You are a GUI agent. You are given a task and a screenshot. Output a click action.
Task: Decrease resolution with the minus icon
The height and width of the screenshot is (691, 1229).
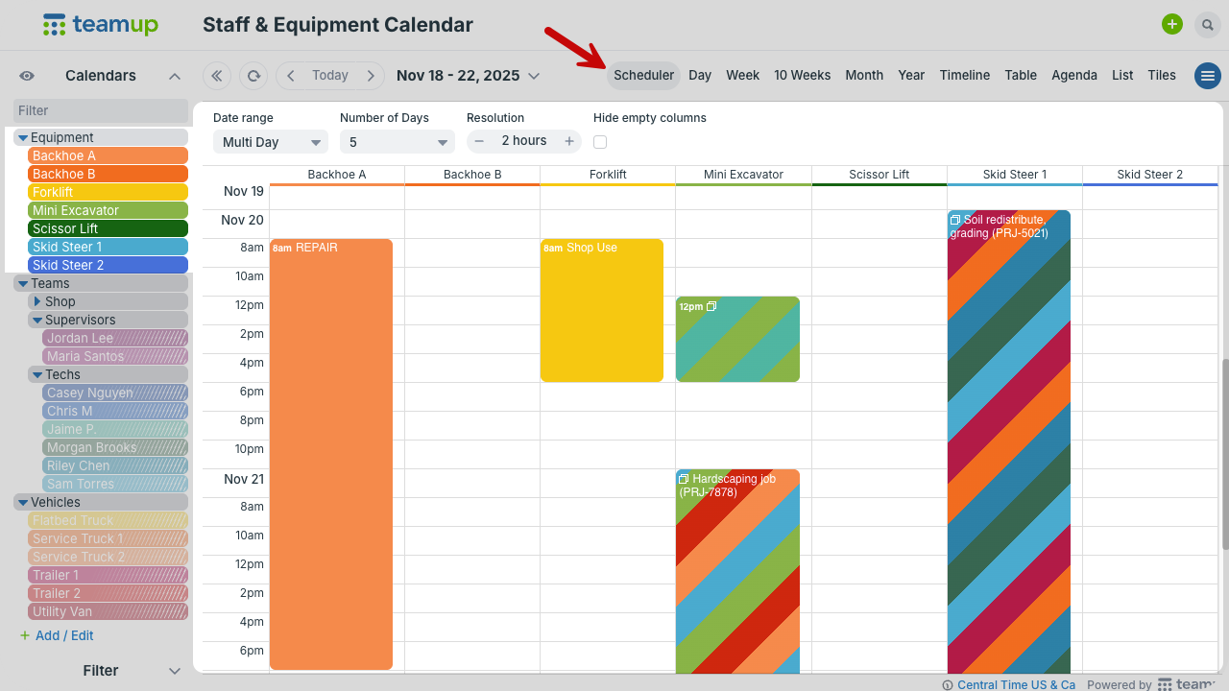pos(479,141)
